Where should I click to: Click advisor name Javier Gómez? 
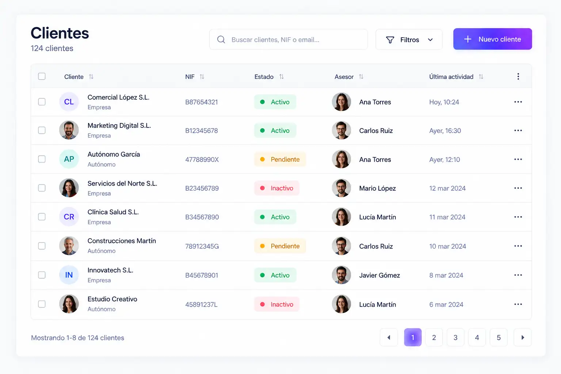pyautogui.click(x=379, y=275)
